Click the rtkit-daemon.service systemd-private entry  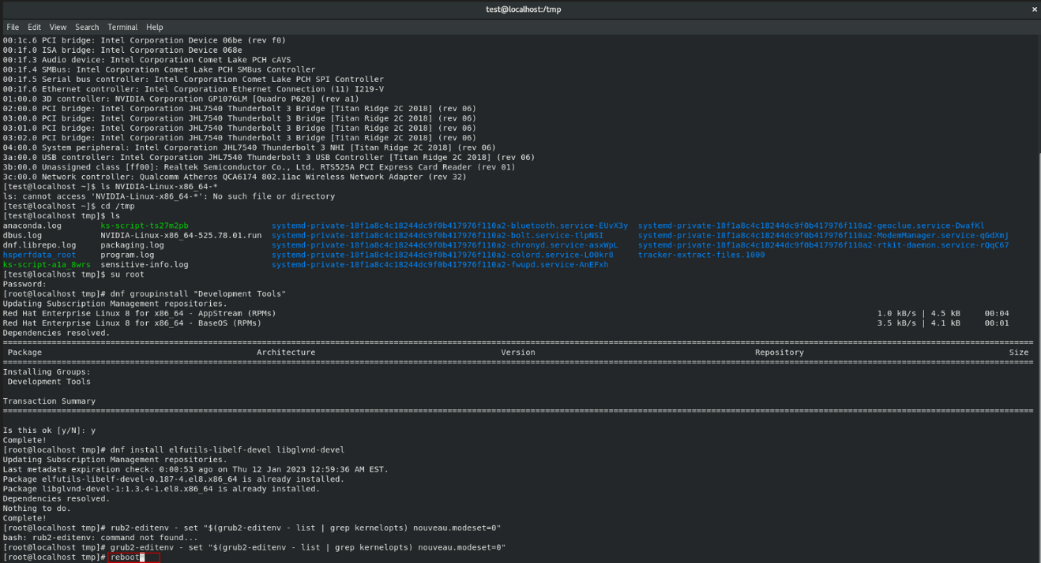point(823,245)
